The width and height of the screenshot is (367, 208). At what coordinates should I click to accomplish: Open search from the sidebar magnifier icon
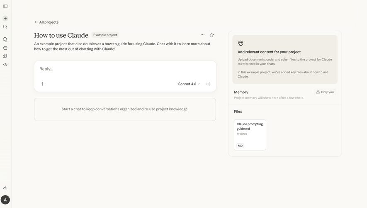[5, 27]
